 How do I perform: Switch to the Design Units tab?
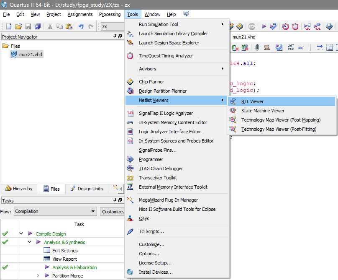pyautogui.click(x=87, y=189)
